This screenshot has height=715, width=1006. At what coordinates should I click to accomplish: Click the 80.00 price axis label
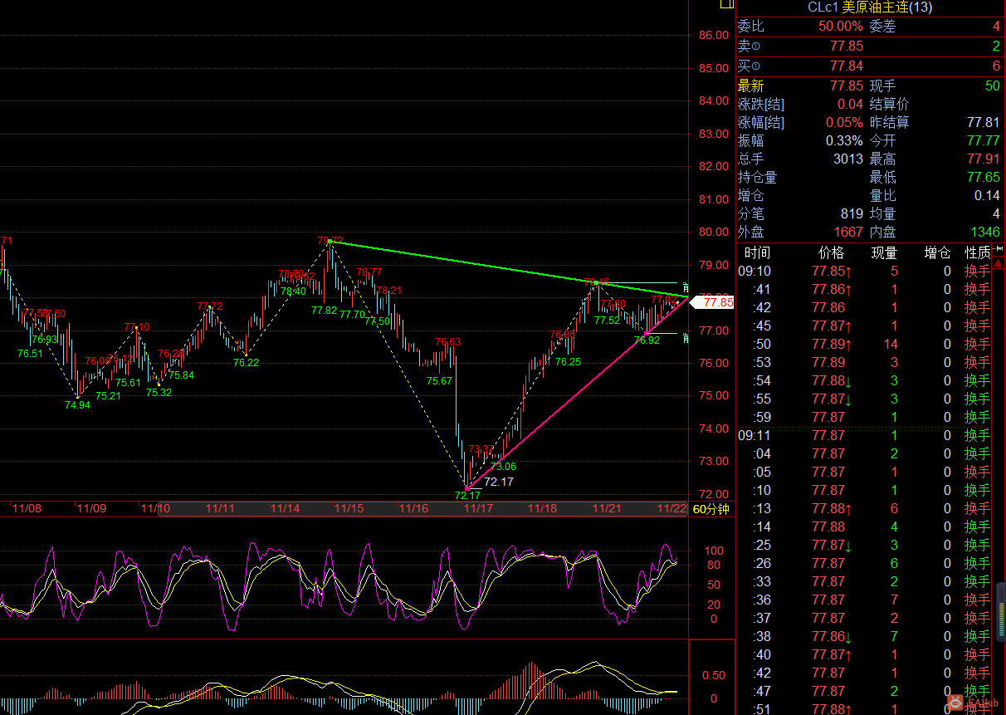click(713, 233)
